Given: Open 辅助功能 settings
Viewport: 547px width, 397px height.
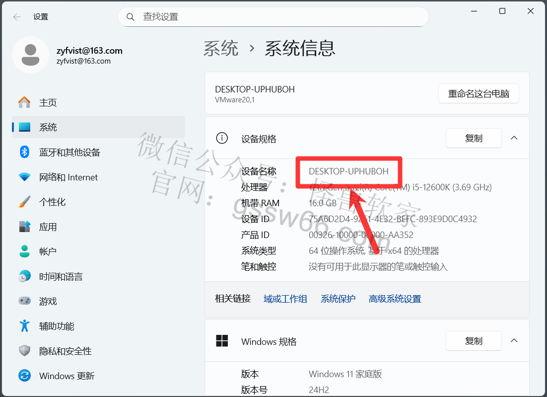Looking at the screenshot, I should pyautogui.click(x=98, y=326).
